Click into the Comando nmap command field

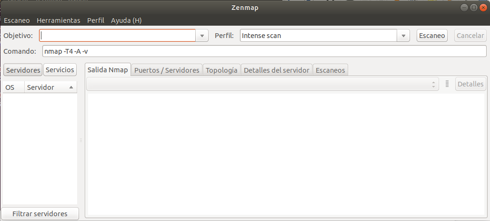coord(263,51)
